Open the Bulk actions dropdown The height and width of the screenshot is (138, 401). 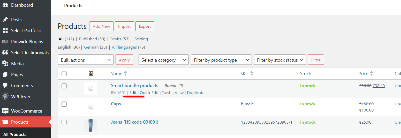86,60
